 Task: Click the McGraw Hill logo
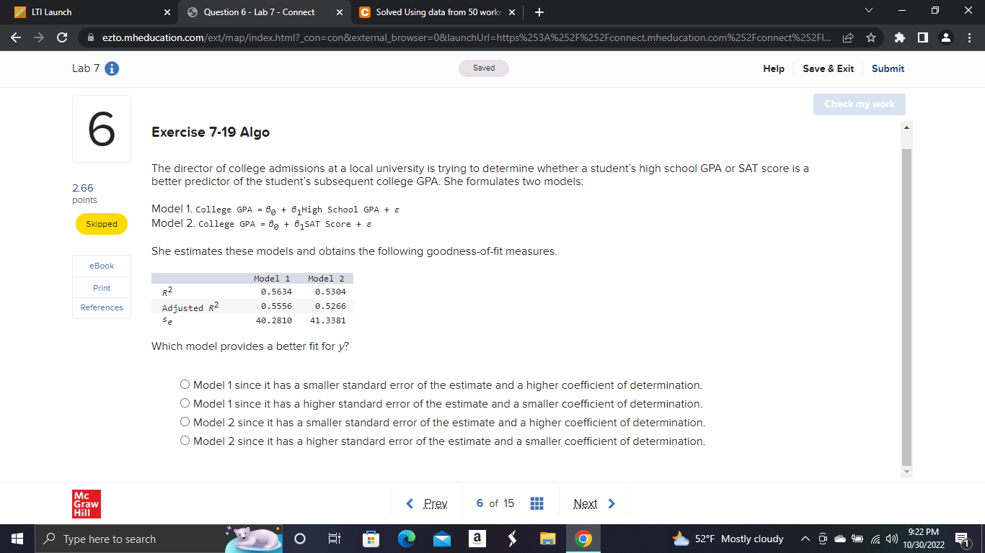(x=86, y=504)
